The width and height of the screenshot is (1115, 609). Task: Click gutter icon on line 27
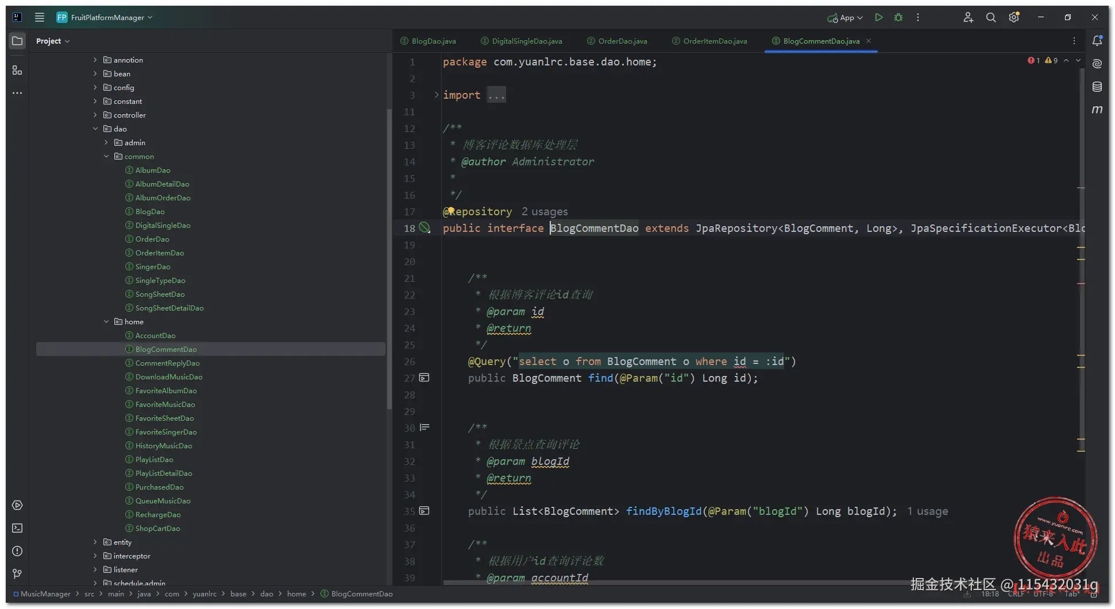click(425, 378)
